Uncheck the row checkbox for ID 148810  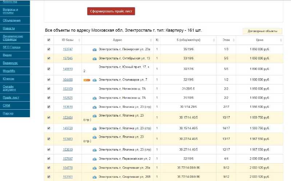(x=49, y=69)
